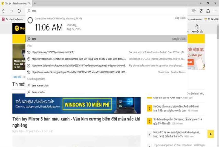Open the current time Bing search result

coord(106,25)
